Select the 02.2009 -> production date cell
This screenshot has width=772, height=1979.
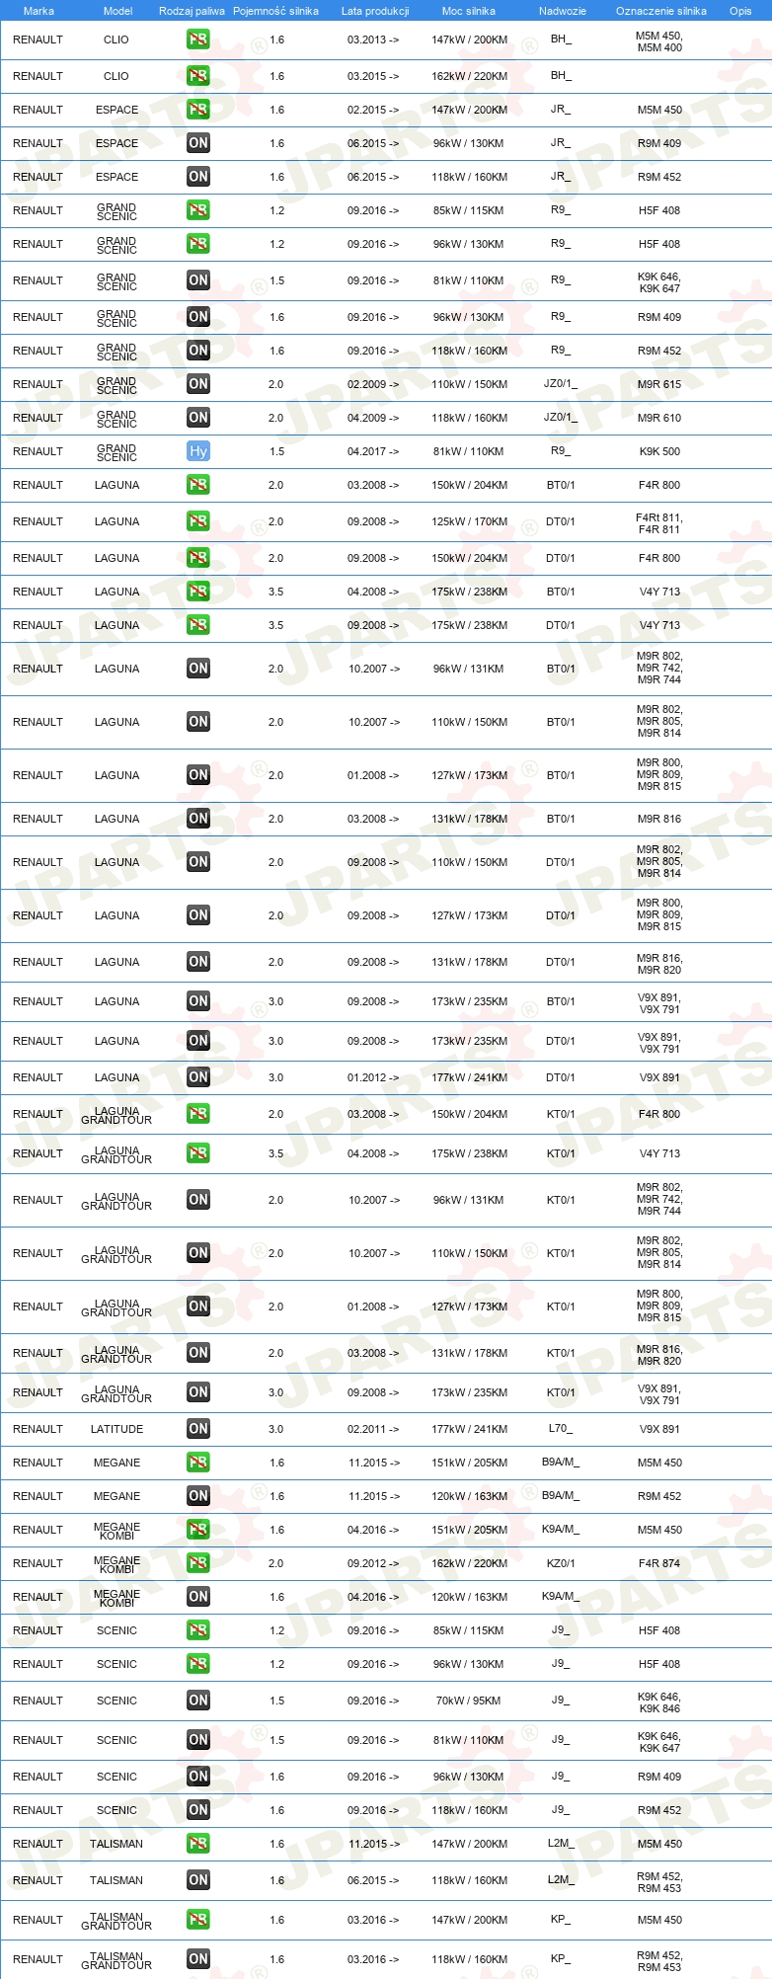tap(373, 384)
